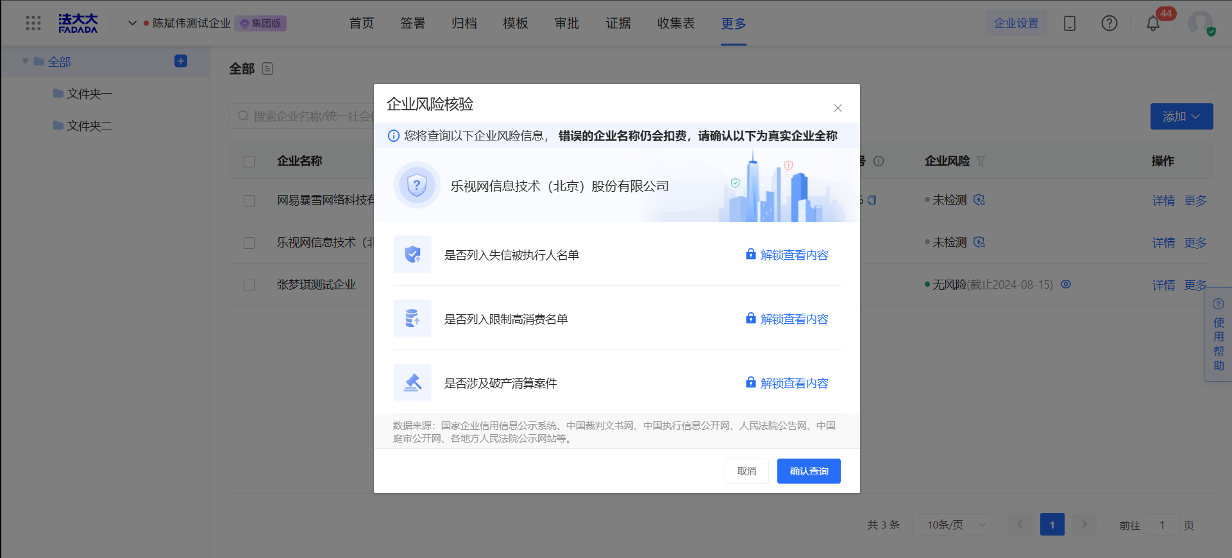
Task: Click the list icon beside 全部 title
Action: [x=268, y=69]
